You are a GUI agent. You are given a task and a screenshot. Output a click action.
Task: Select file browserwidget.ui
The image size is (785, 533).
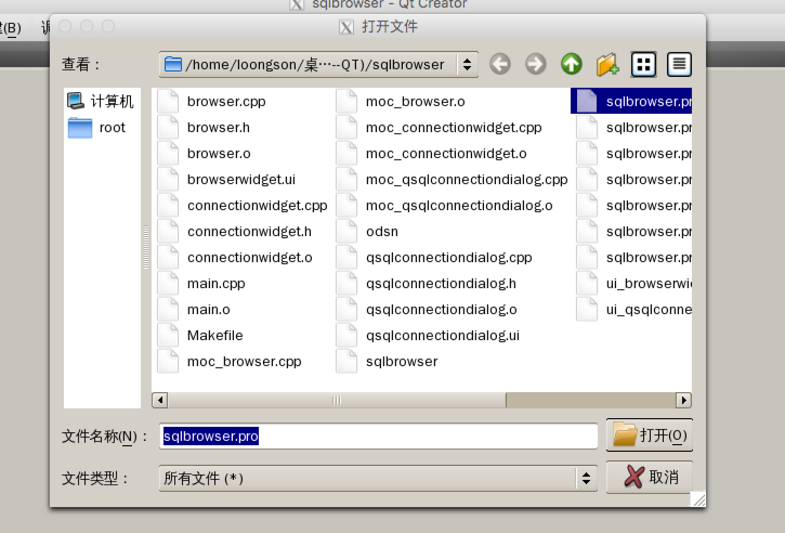[241, 179]
